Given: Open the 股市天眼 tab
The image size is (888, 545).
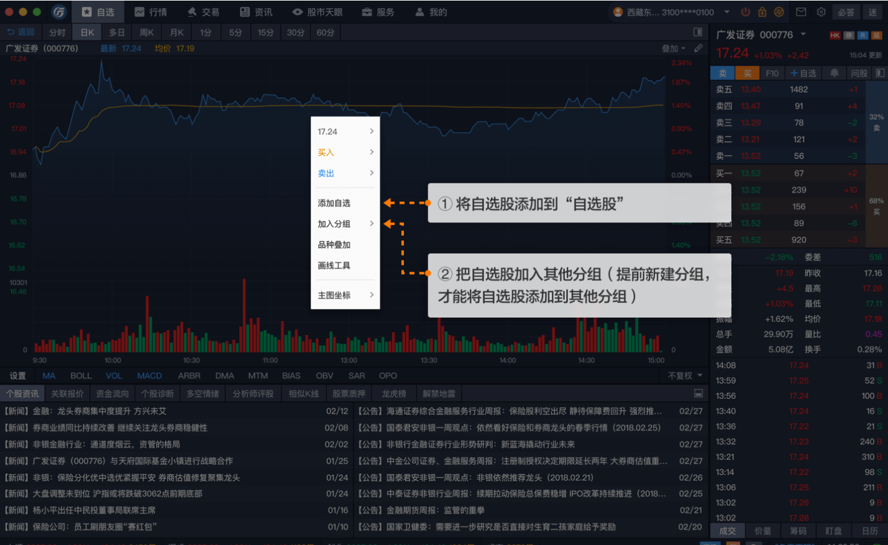Looking at the screenshot, I should click(318, 12).
